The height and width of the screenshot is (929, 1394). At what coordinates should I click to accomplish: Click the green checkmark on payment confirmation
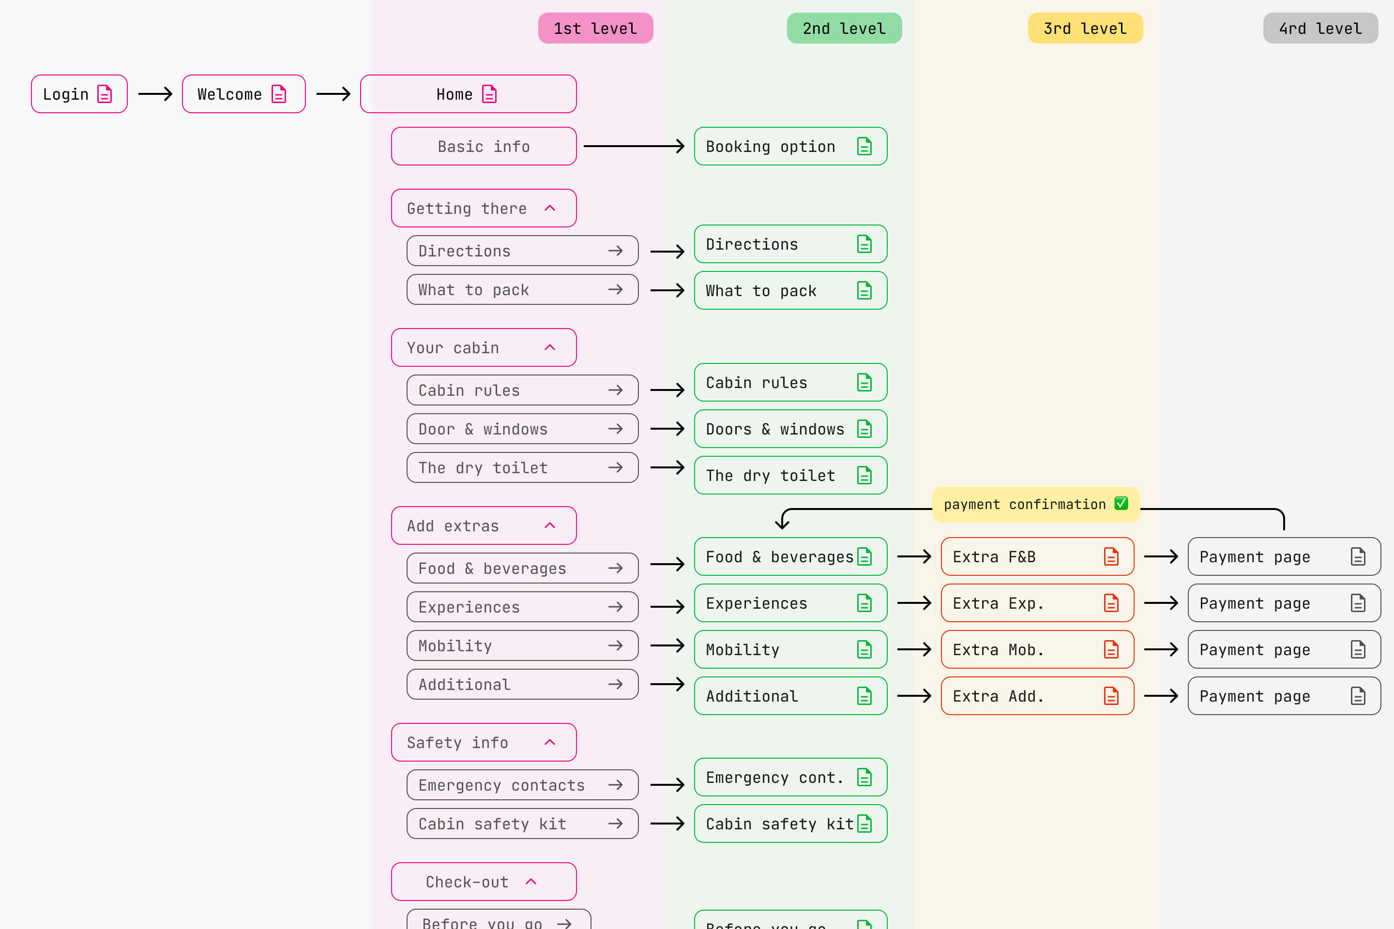click(x=1121, y=504)
